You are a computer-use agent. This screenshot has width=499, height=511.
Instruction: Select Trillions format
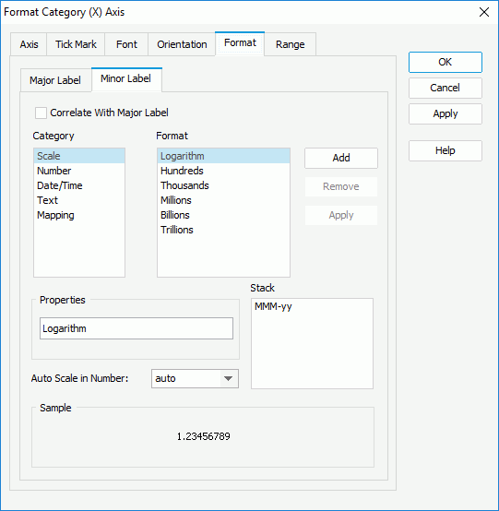(x=223, y=230)
